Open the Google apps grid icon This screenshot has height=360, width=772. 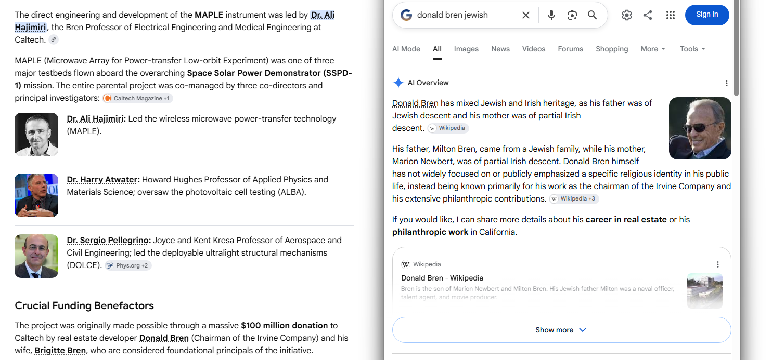point(671,15)
